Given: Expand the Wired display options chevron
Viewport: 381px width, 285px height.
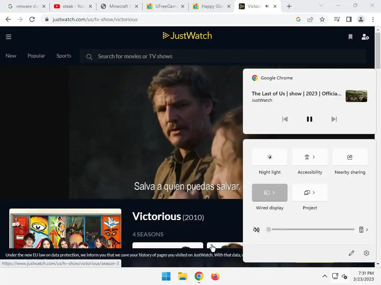Looking at the screenshot, I should tap(274, 193).
